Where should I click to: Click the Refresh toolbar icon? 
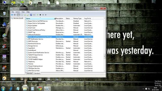point(25,15)
